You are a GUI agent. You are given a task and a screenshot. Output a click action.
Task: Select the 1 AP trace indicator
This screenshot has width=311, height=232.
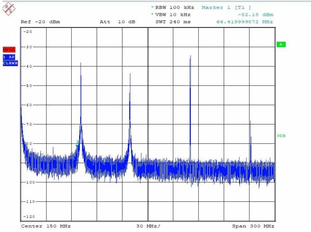coord(9,57)
